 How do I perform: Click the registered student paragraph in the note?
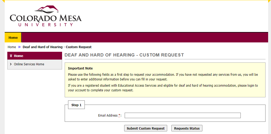pos(163,88)
